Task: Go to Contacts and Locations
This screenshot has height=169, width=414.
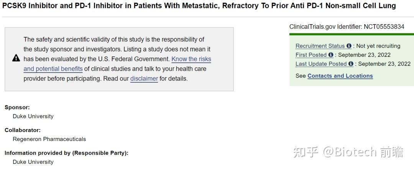Action: (x=340, y=76)
